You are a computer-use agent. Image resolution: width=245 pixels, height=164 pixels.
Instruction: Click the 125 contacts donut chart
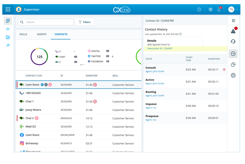pyautogui.click(x=39, y=57)
